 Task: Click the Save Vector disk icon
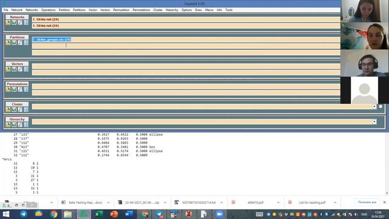(x=14, y=69)
